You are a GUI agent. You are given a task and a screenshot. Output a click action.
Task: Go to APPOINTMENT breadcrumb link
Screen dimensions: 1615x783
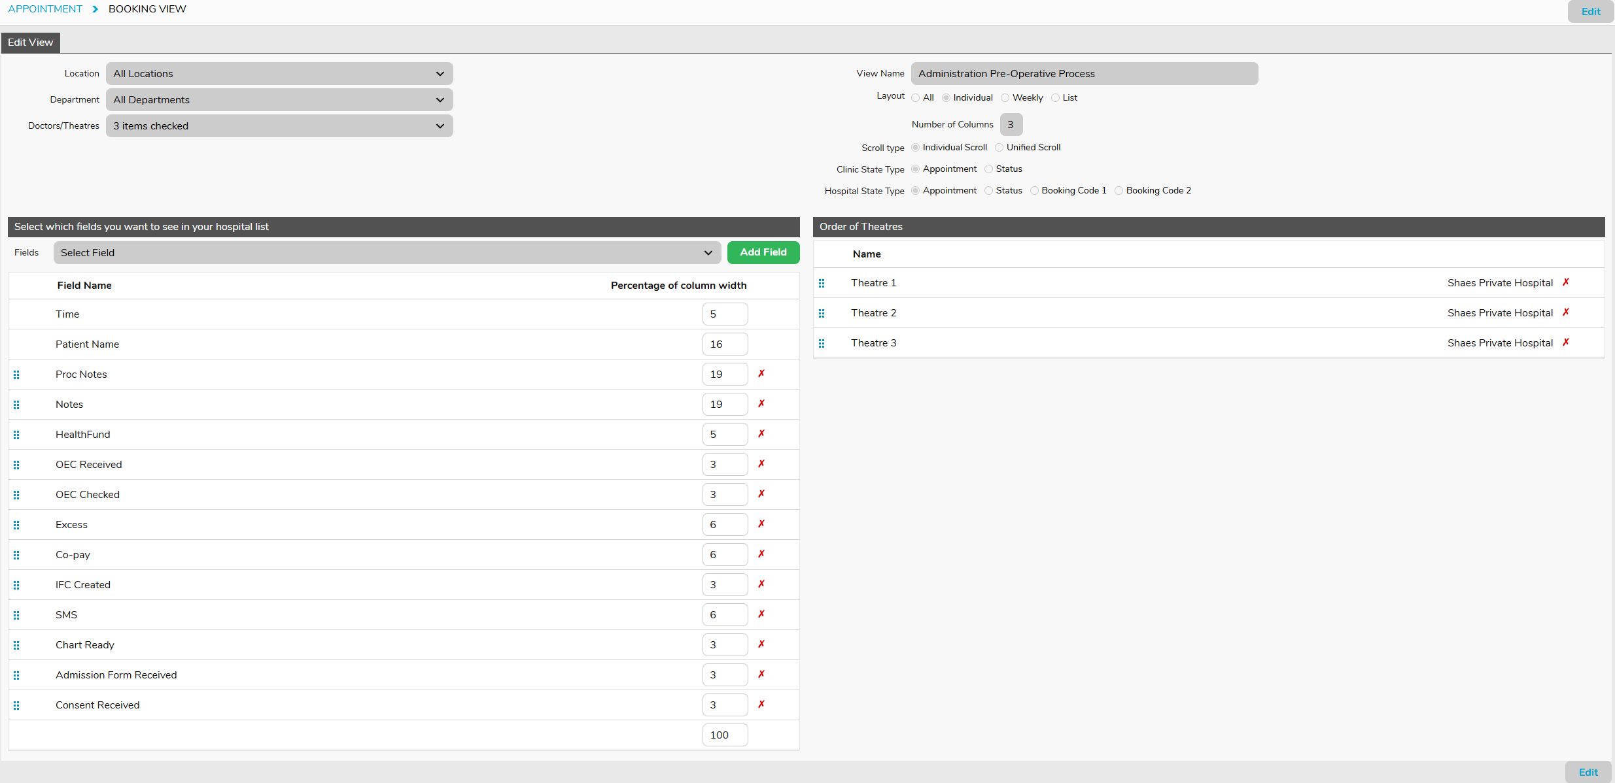[45, 9]
